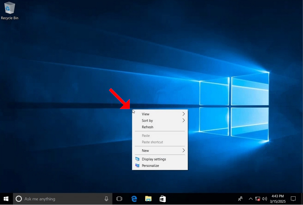Select the Recycle Bin desktop icon
Image resolution: width=303 pixels, height=205 pixels.
tap(9, 11)
